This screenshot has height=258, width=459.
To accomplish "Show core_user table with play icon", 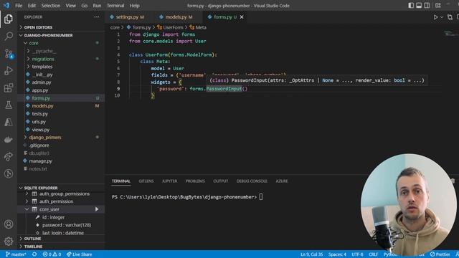I will (97, 209).
